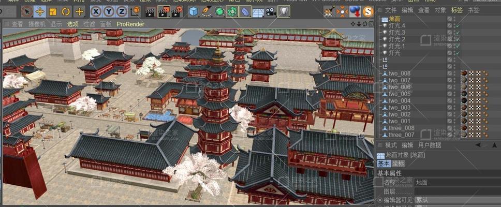Click first UVW tag on two_007
The image size is (501, 207).
471,80
